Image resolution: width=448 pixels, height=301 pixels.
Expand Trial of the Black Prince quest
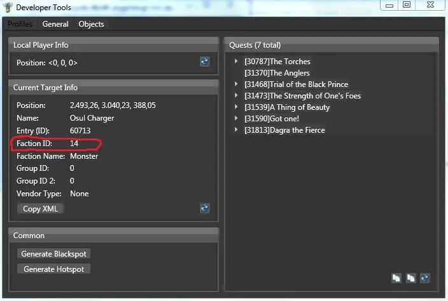tap(236, 84)
